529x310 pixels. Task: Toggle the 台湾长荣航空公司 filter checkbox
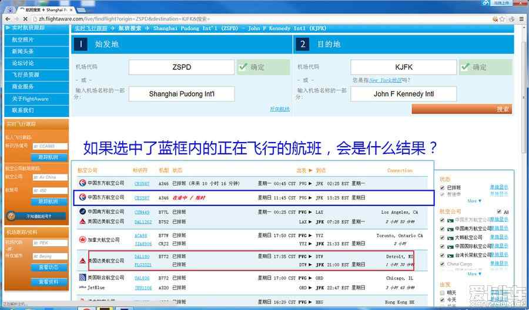[x=442, y=255]
